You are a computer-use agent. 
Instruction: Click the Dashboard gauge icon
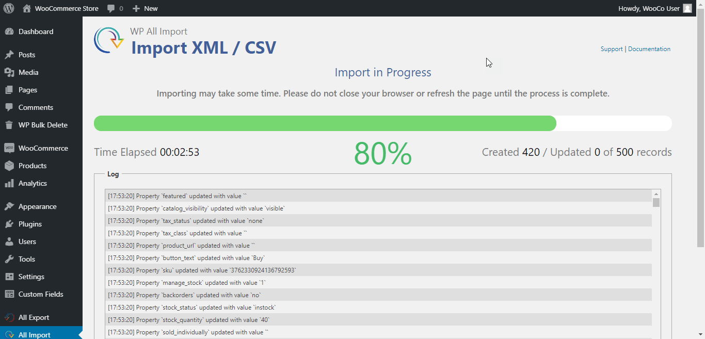click(9, 31)
